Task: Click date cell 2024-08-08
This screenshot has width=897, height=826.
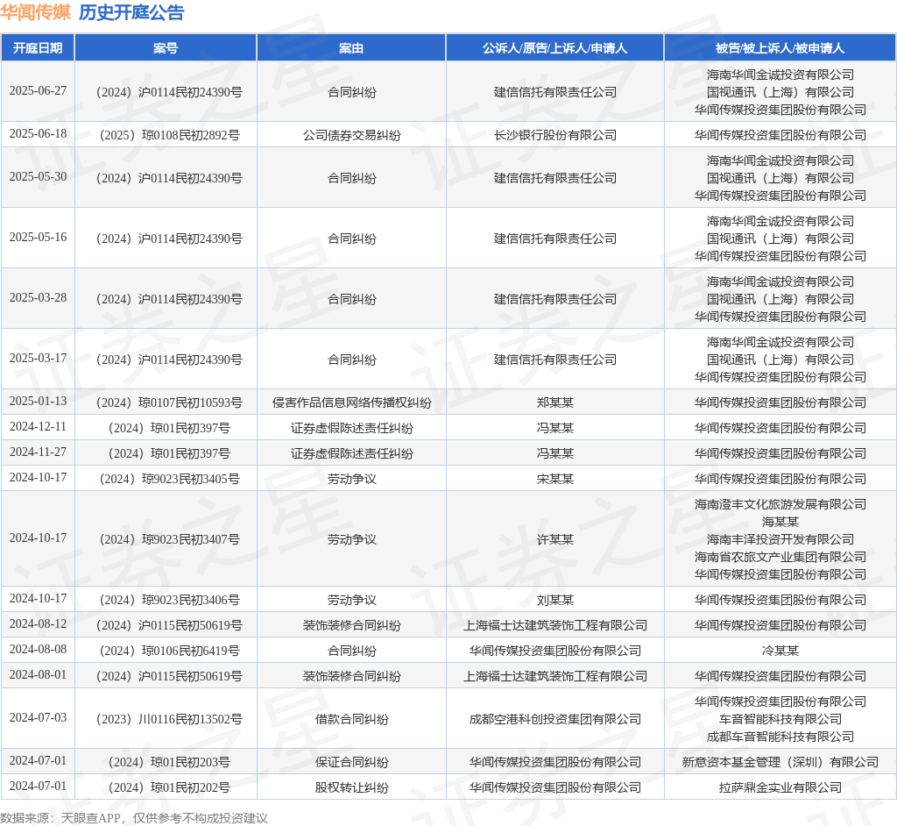Action: 38,649
